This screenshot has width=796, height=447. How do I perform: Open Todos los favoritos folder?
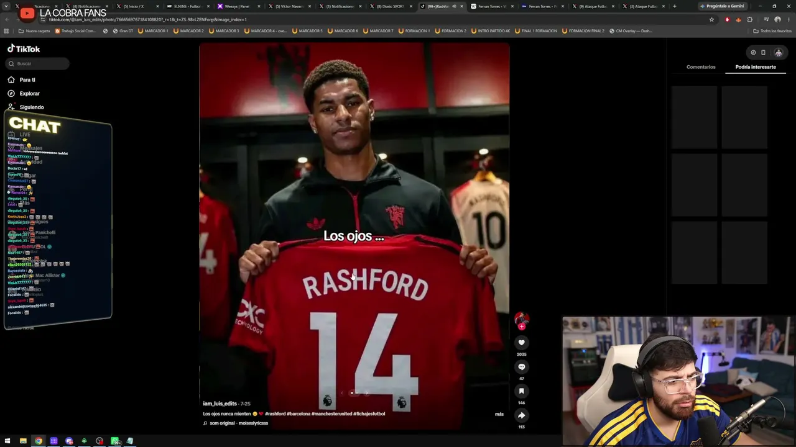772,31
